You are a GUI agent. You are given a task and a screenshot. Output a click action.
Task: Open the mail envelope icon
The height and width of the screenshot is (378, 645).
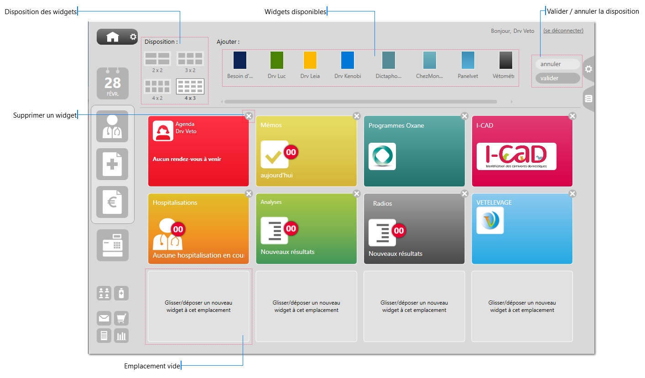click(x=104, y=318)
